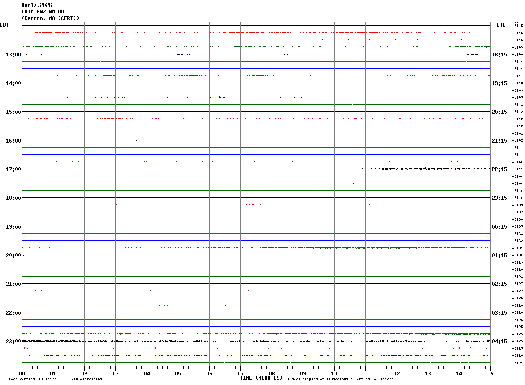Click the '19:15' UTC time label
The width and height of the screenshot is (525, 385).
tap(499, 83)
